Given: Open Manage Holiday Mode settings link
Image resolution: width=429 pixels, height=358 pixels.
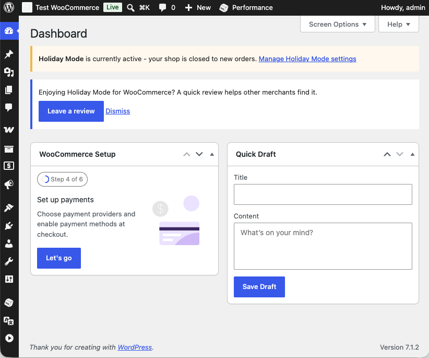Looking at the screenshot, I should tap(307, 59).
